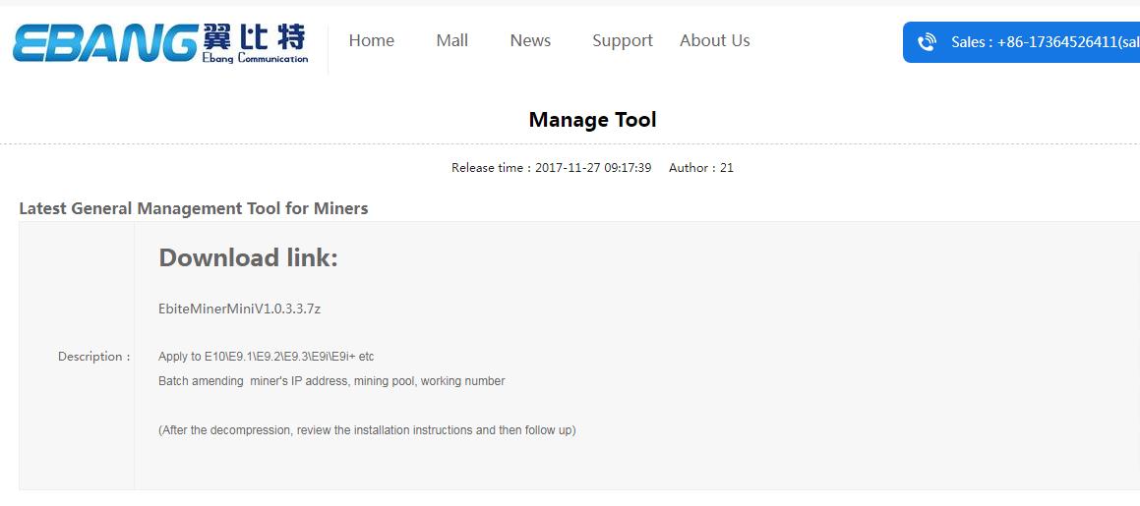Open the About Us page

(x=714, y=40)
